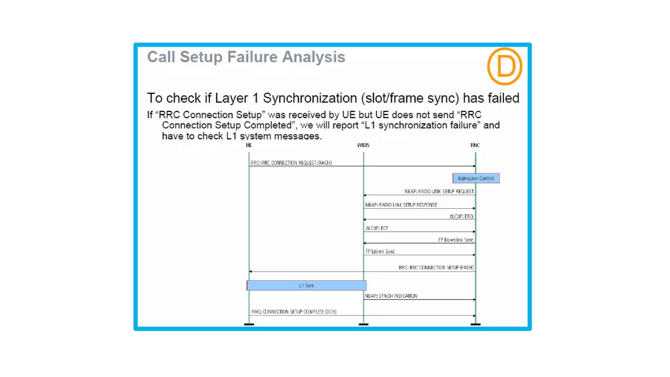Select the Admission Control box

(x=476, y=178)
